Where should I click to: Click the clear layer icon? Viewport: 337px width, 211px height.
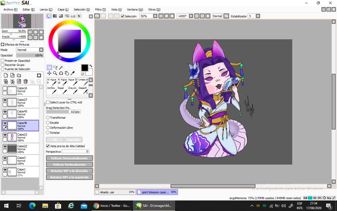[19, 81]
